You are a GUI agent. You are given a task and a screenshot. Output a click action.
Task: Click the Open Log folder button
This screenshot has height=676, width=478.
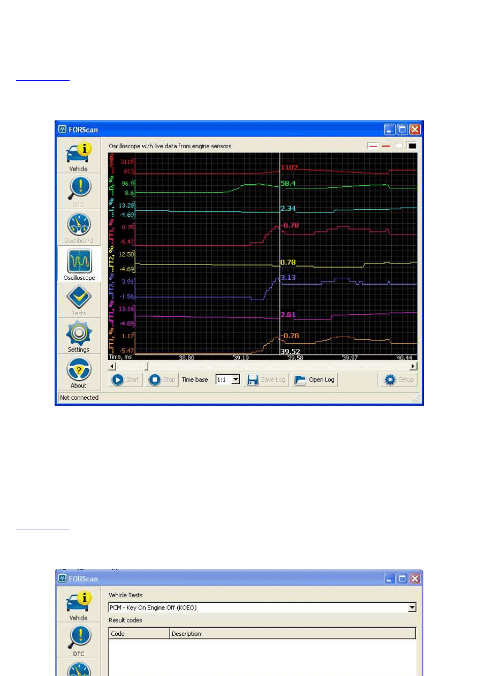pos(315,380)
